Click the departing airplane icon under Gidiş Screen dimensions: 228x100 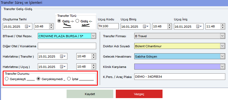[x=86, y=25]
